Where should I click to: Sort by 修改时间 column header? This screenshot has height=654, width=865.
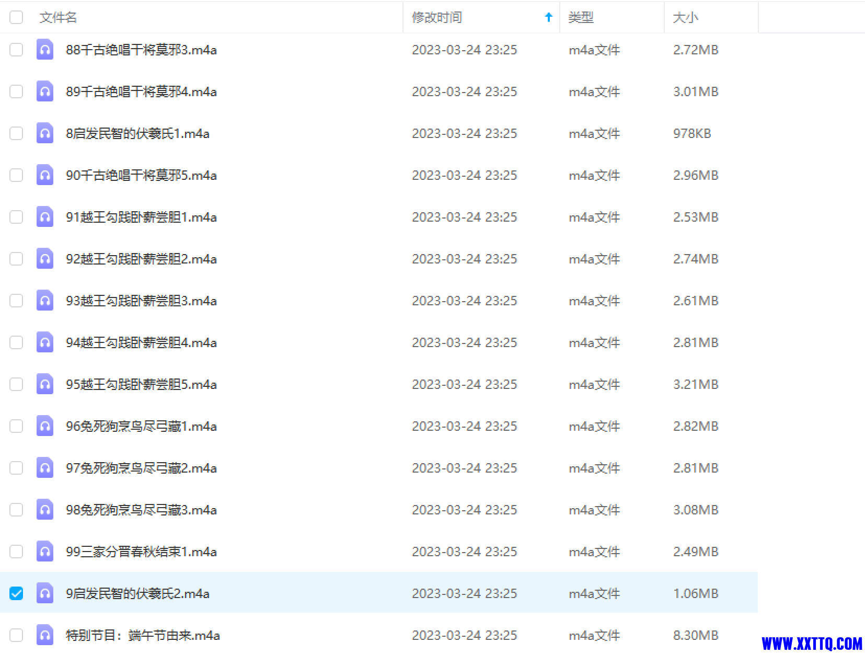[437, 17]
